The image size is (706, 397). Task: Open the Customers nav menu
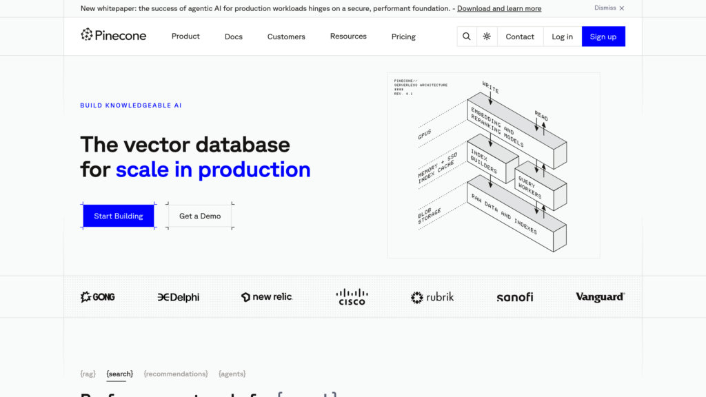coord(286,37)
